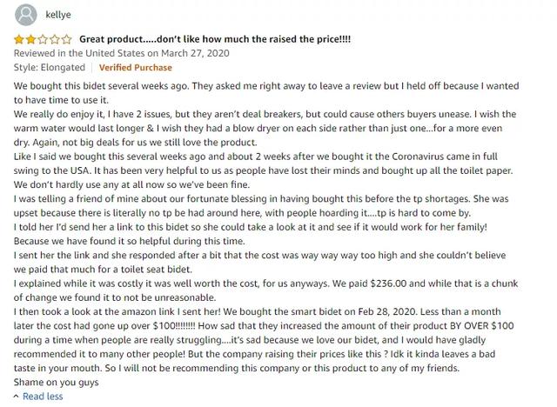
Task: Click the first filled gold star
Action: (x=19, y=39)
